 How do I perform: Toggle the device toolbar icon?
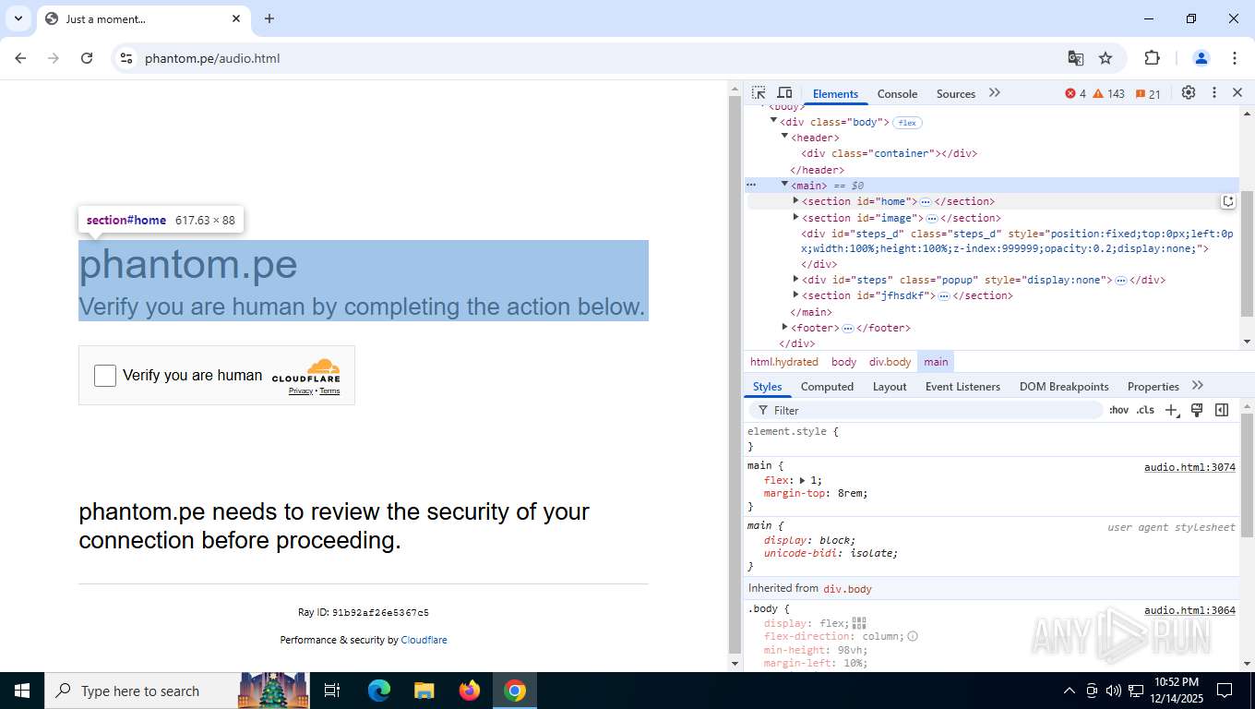(x=784, y=93)
